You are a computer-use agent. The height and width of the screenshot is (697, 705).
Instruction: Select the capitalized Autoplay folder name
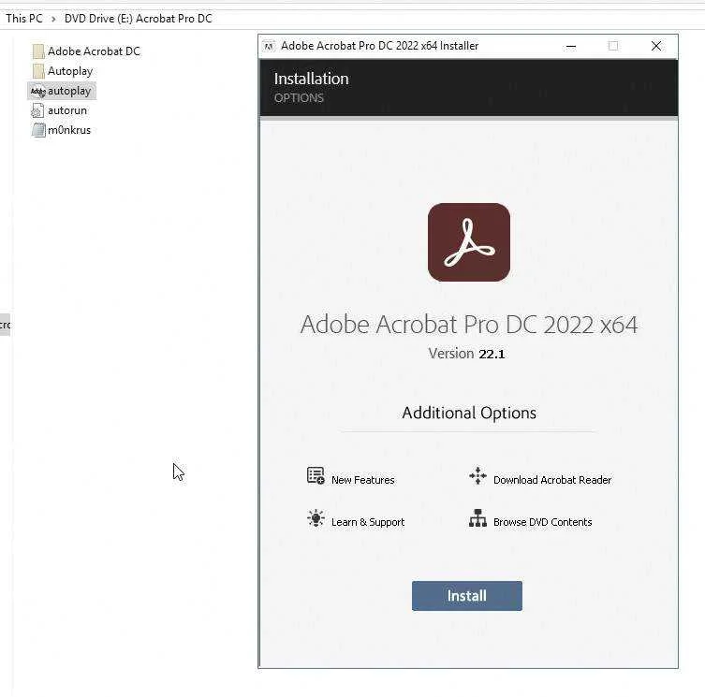70,71
